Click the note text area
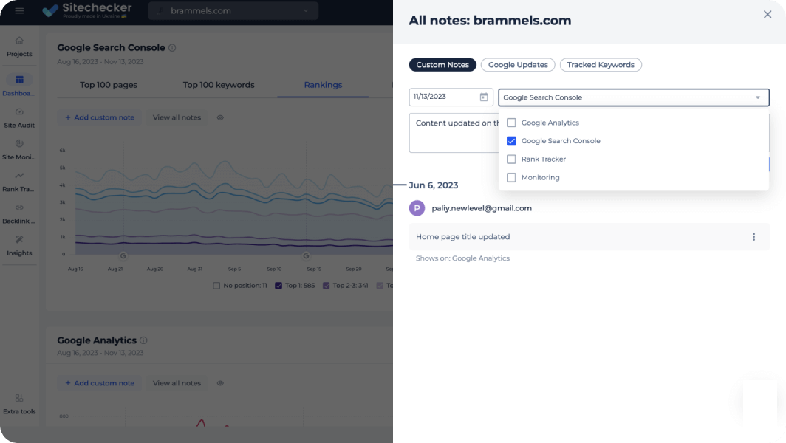The height and width of the screenshot is (443, 786). tap(454, 133)
